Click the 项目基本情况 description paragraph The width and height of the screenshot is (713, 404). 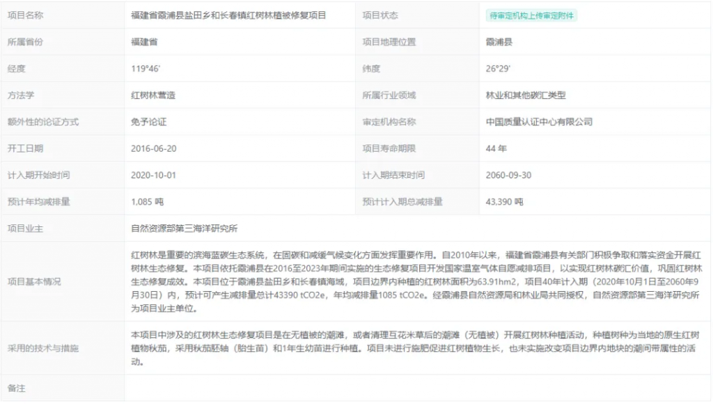pyautogui.click(x=418, y=281)
